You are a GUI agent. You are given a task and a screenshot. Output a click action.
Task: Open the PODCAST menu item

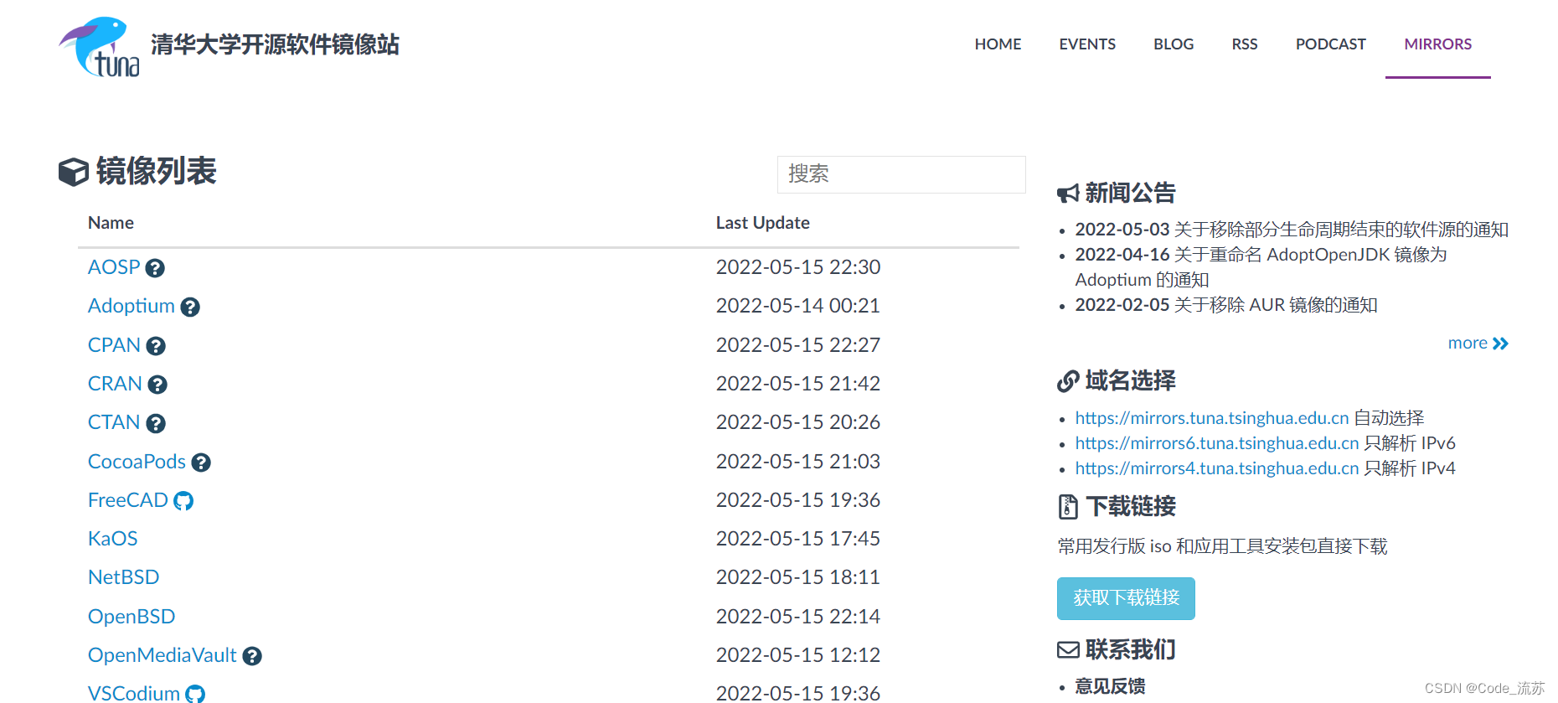click(x=1331, y=44)
